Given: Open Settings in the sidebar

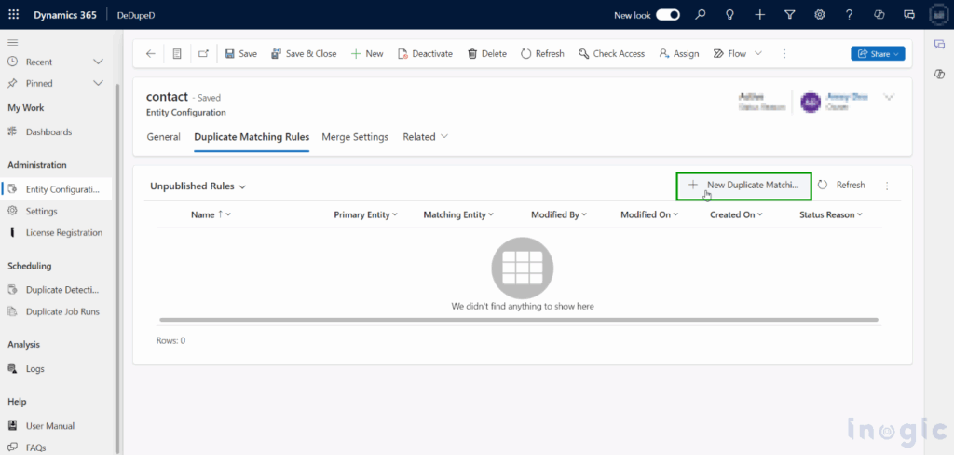Looking at the screenshot, I should (41, 211).
